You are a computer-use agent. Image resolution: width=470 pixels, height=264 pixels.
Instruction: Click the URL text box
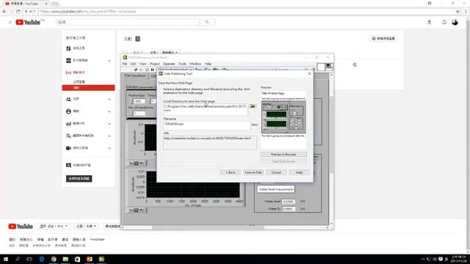pos(210,142)
